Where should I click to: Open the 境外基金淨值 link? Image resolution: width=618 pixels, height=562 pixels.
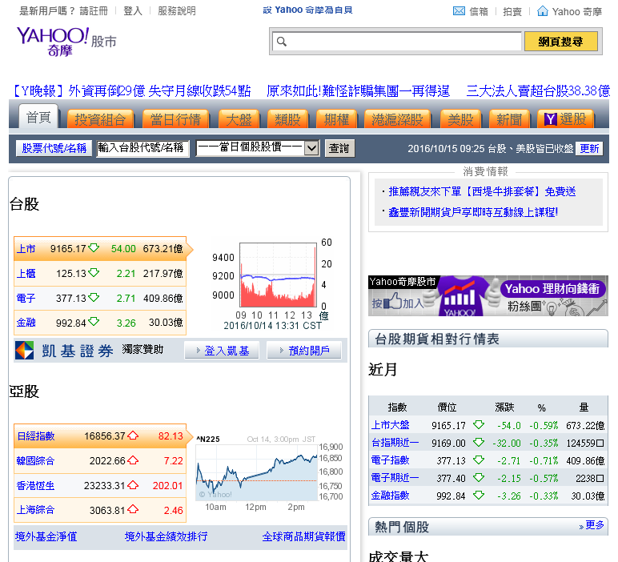click(x=46, y=536)
